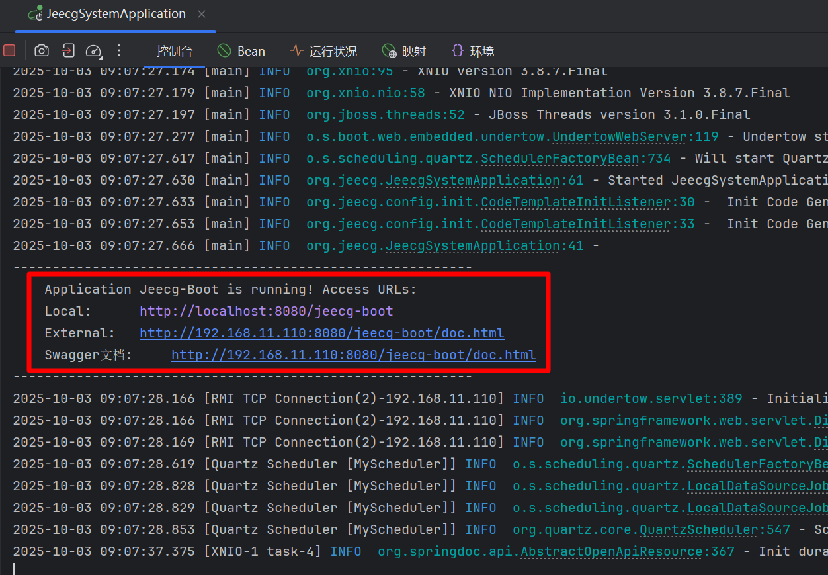
Task: Open AbstractOpenApiResource:367 source link
Action: pos(628,551)
